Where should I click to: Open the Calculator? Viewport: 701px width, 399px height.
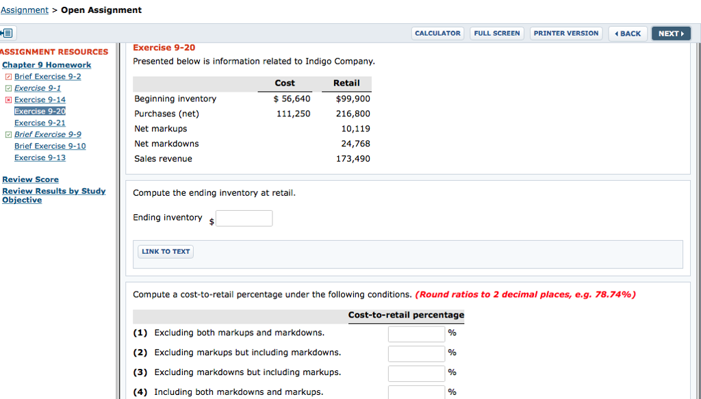click(437, 33)
